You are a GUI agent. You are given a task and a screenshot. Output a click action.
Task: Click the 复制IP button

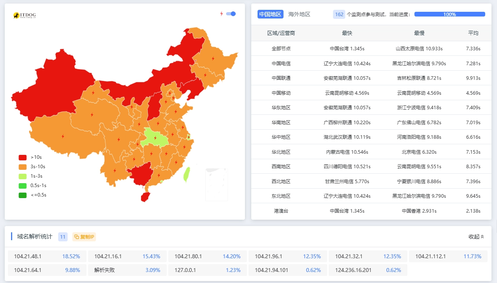84,237
